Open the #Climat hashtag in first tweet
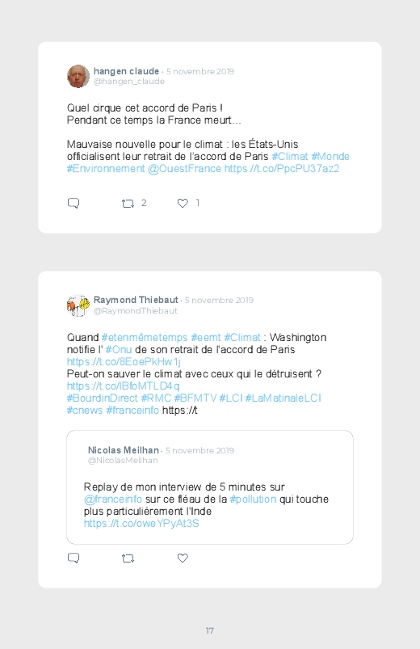 (x=290, y=157)
